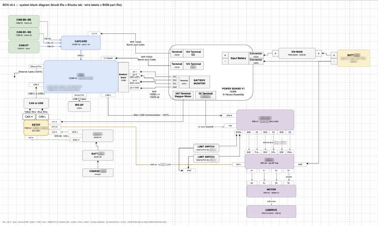Click the VDC+ port box

click(238, 165)
